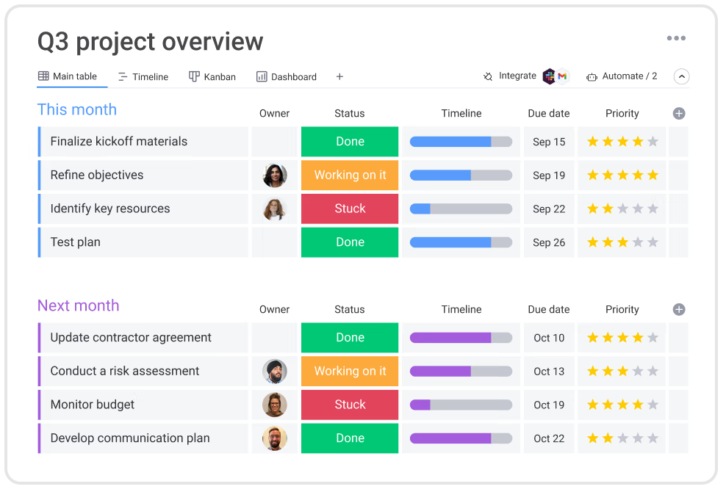Viewport: 726px width, 492px height.
Task: Click the Slack integration icon
Action: point(549,76)
